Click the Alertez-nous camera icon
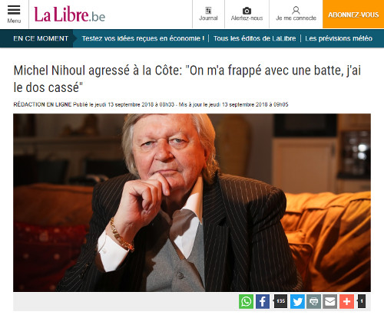Image resolution: width=384 pixels, height=315 pixels. [x=247, y=11]
